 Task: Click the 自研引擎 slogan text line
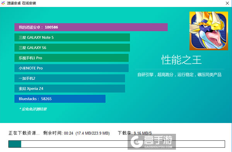(179, 75)
